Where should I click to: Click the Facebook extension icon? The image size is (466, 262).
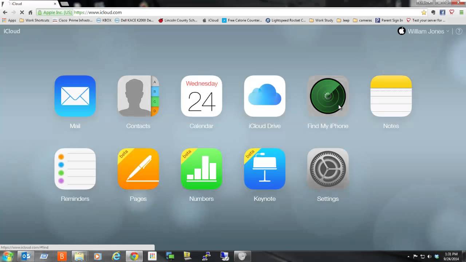[442, 12]
